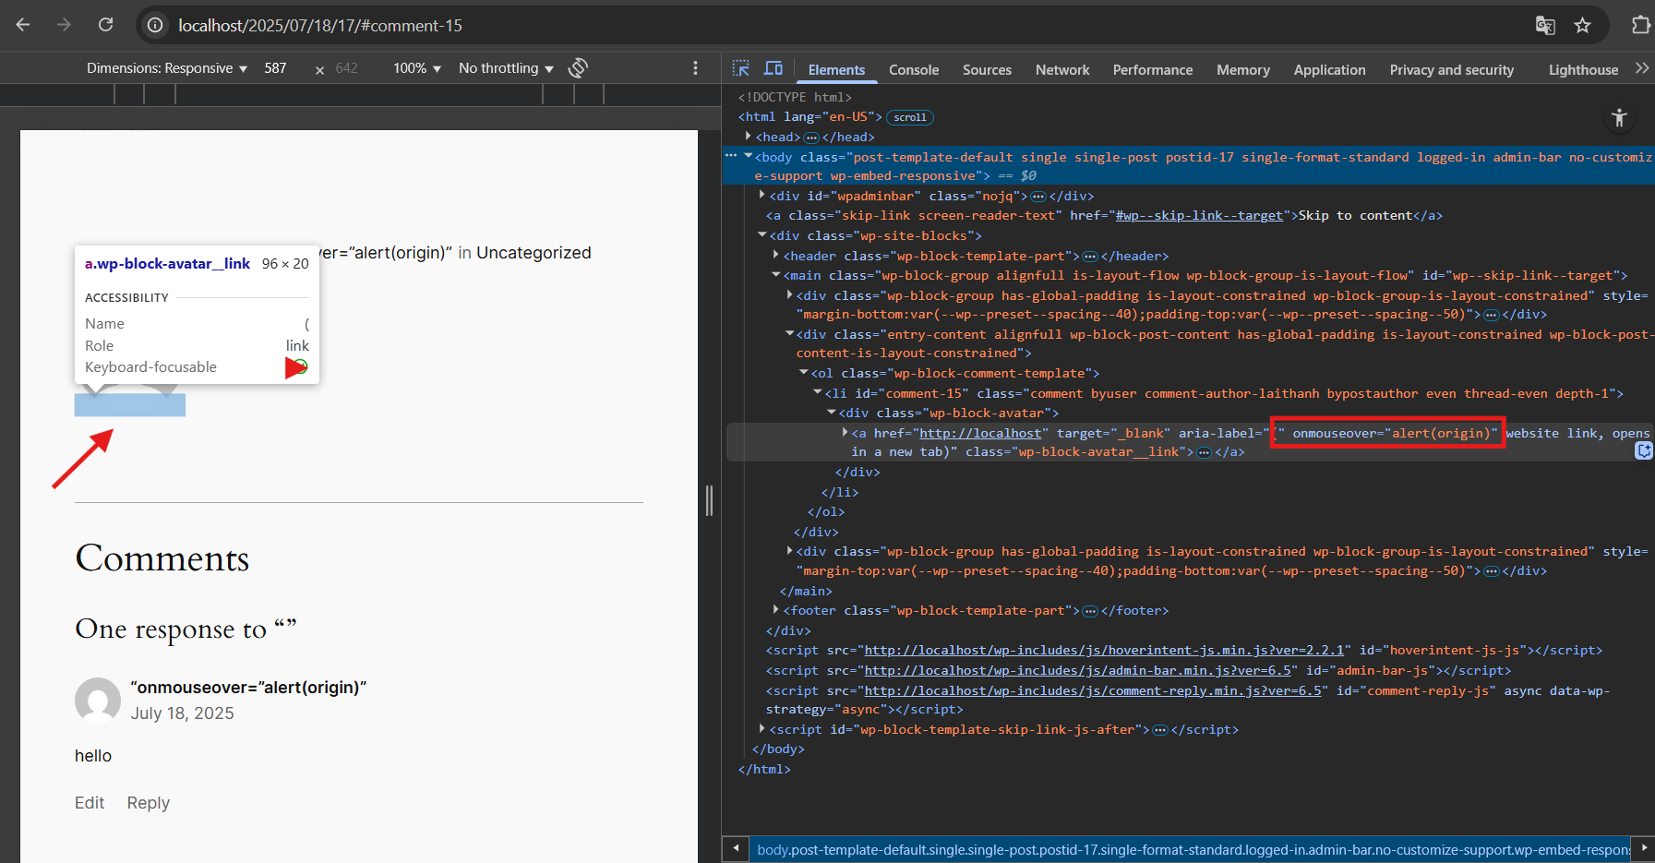The image size is (1655, 863).
Task: Open the Application tab
Action: point(1329,69)
